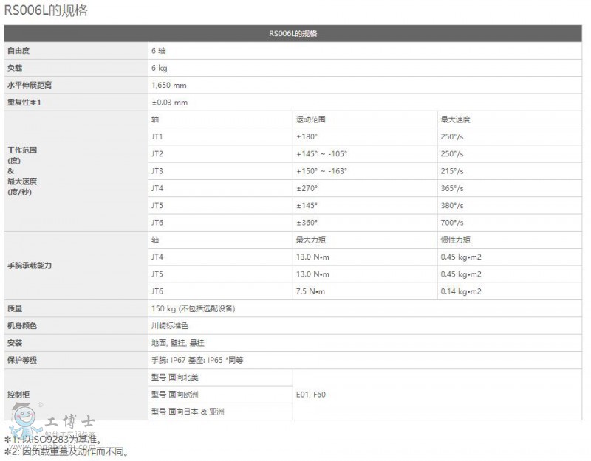Click the value '地面, 壁挂, 悬挂'
Screen dimensions: 591x461
point(177,343)
